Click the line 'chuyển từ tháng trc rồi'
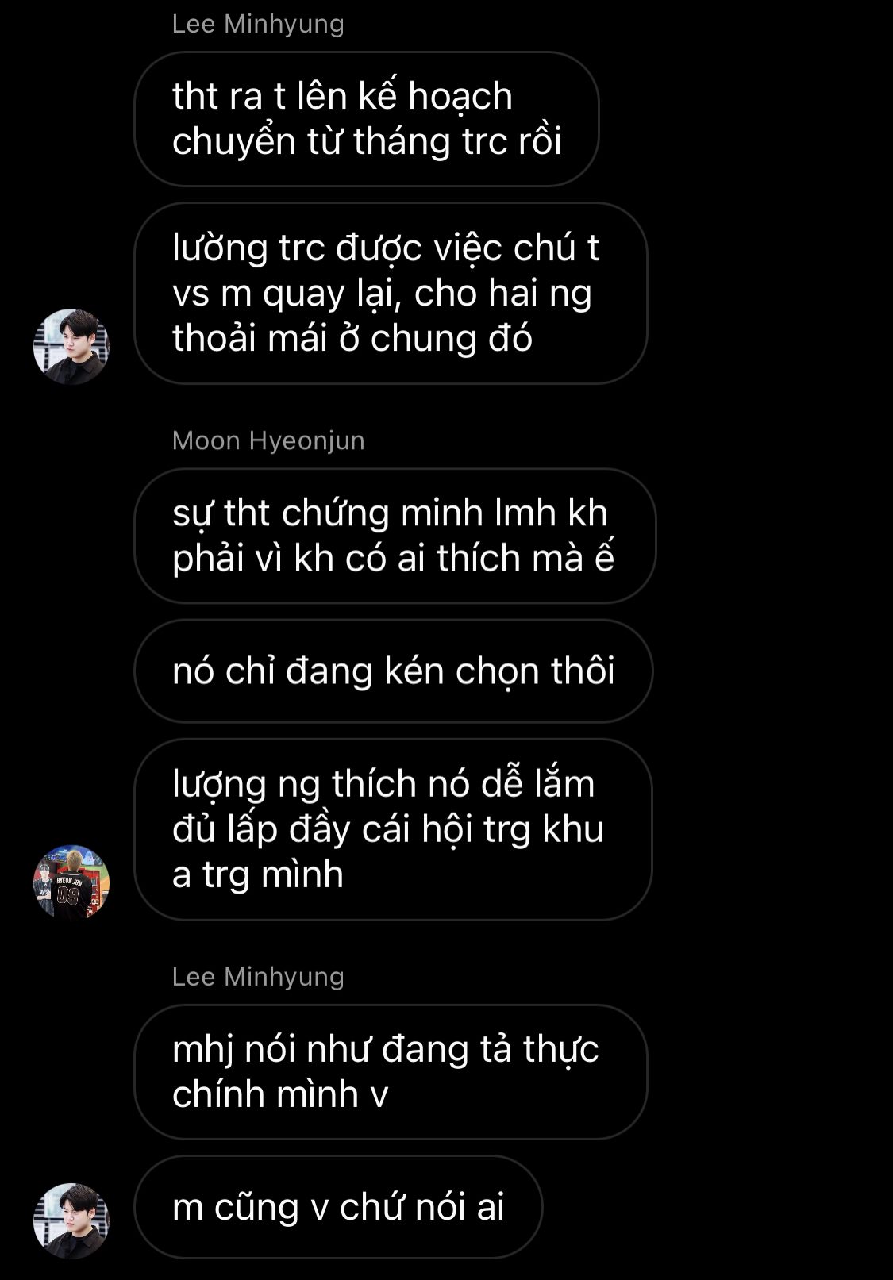Viewport: 893px width, 1280px height. tap(367, 142)
